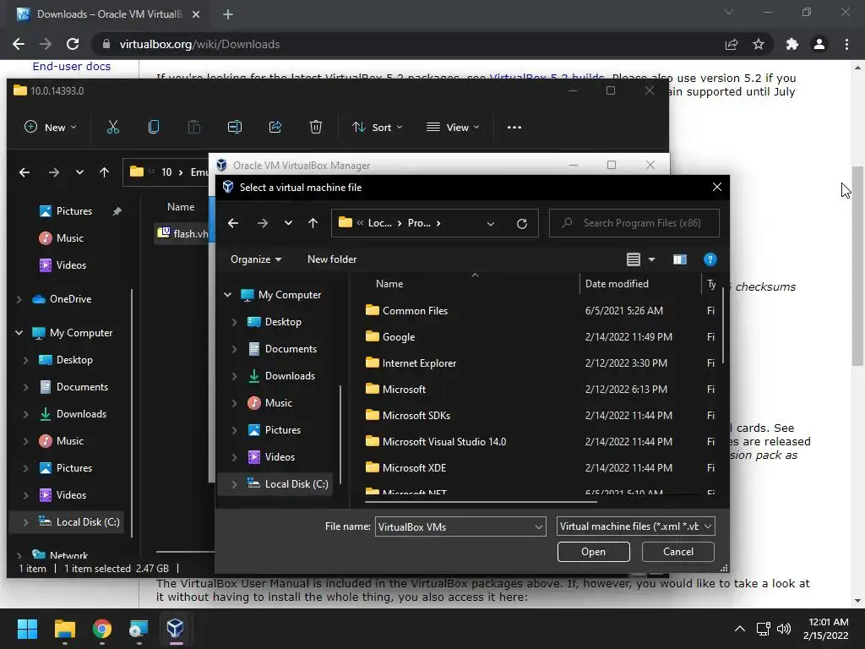865x649 pixels.
Task: Open the Chrome three-dot menu
Action: [x=846, y=44]
